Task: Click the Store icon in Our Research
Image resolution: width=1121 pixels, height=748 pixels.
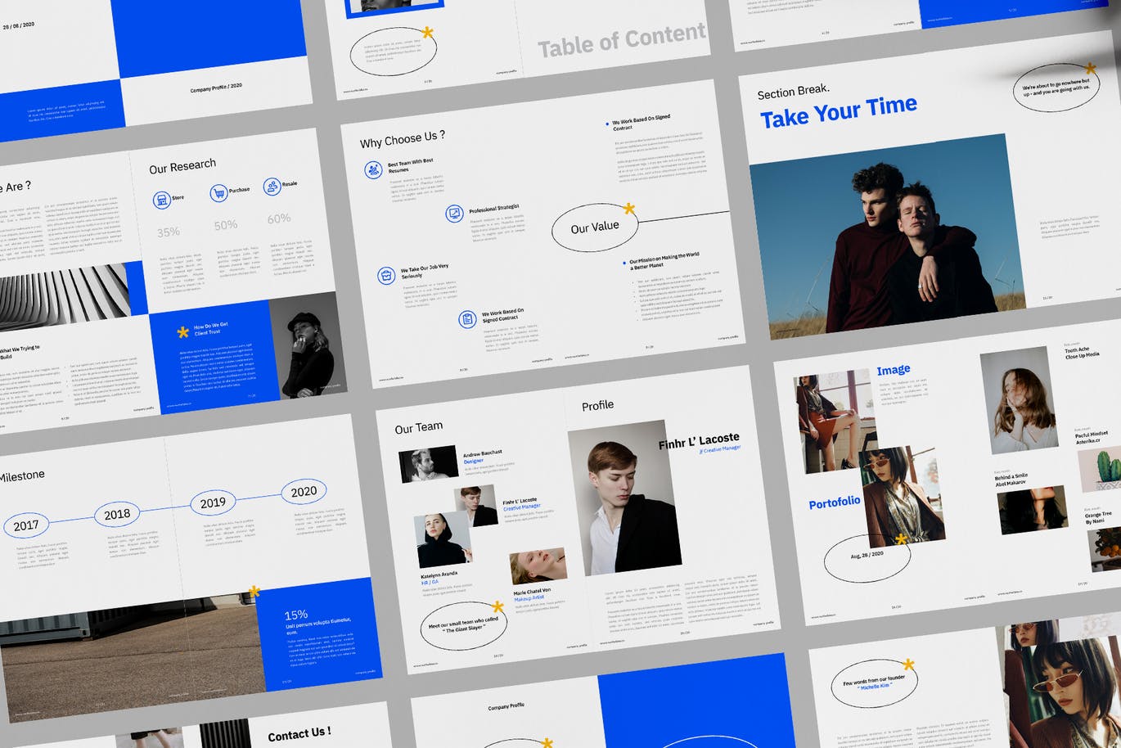Action: pos(162,200)
